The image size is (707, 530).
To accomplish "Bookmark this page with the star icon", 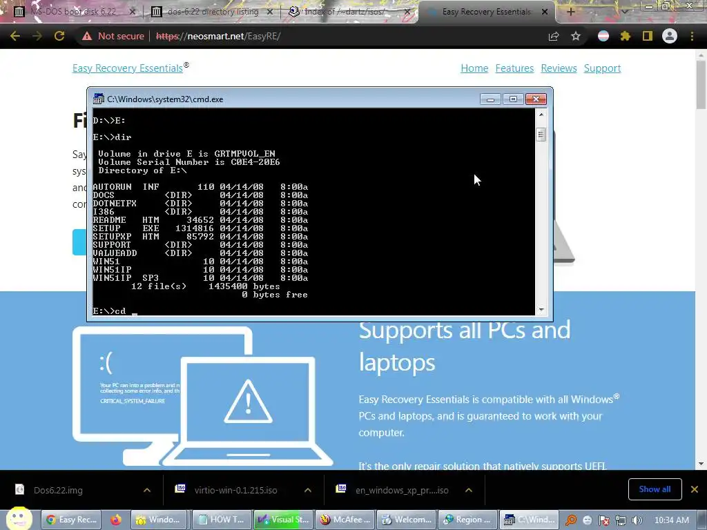I will pyautogui.click(x=576, y=36).
